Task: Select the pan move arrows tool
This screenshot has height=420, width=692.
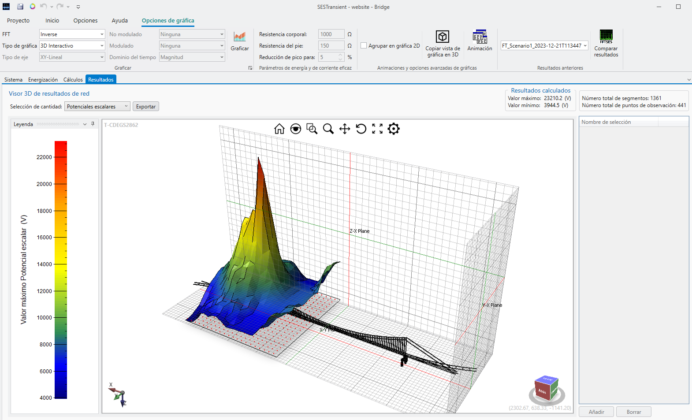Action: tap(345, 129)
